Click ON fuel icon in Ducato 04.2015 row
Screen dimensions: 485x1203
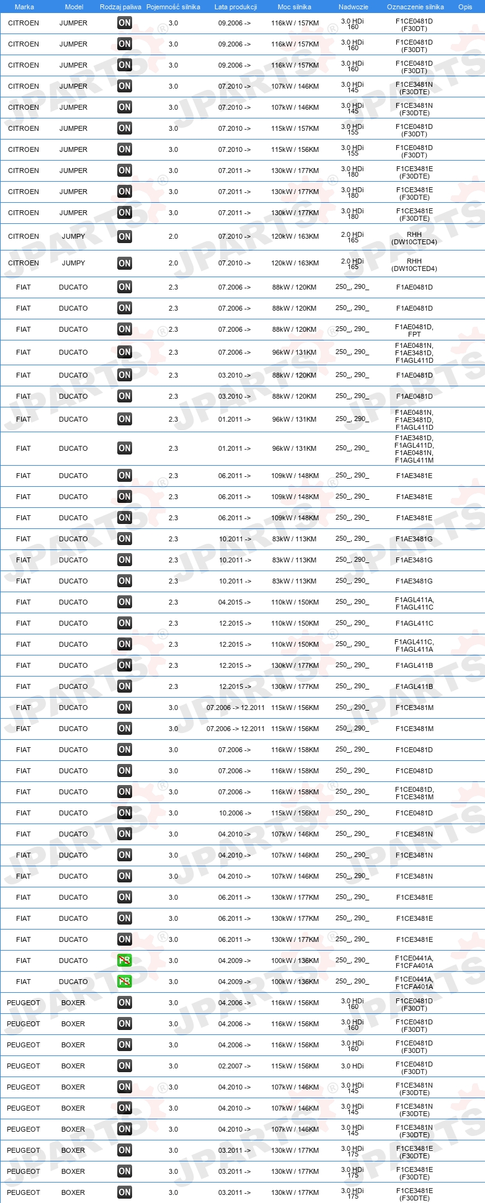(x=125, y=602)
